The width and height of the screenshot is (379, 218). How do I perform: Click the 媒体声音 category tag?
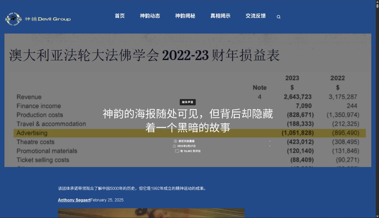[188, 102]
